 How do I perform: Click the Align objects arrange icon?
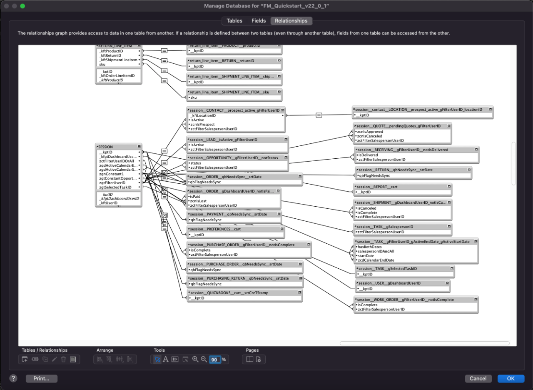[100, 359]
